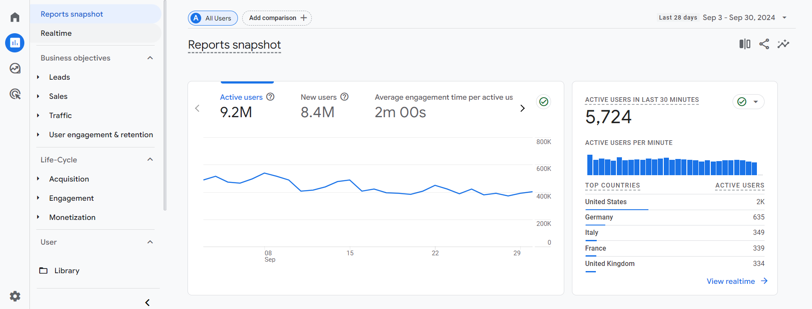Click the TOP COUNTRIES column header

point(613,185)
